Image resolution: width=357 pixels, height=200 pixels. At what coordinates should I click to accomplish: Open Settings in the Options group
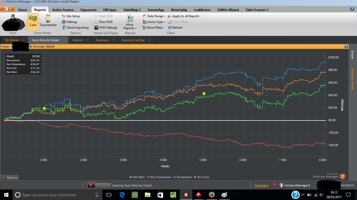click(70, 22)
